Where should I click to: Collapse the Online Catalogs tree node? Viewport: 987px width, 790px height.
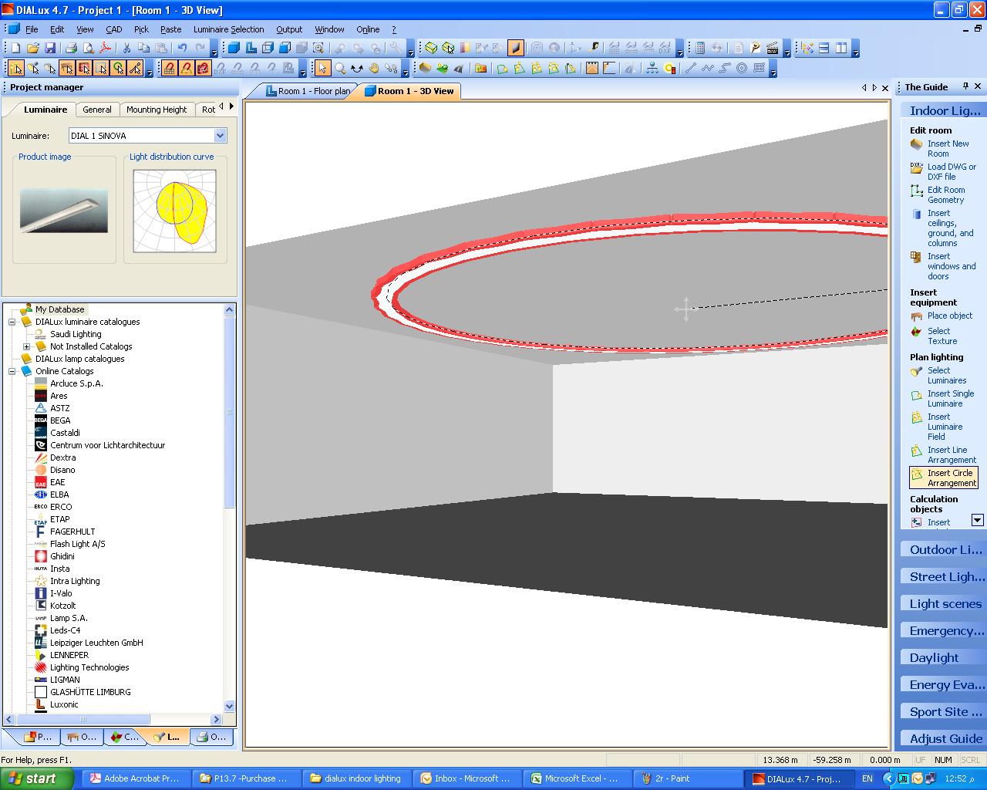(12, 371)
